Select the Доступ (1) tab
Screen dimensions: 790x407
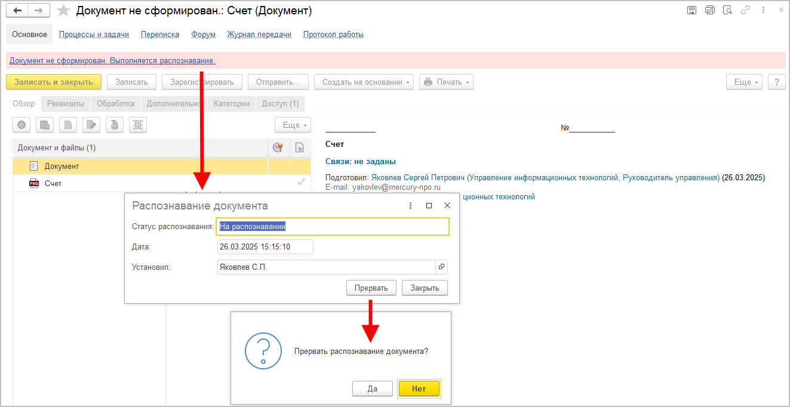pos(280,103)
